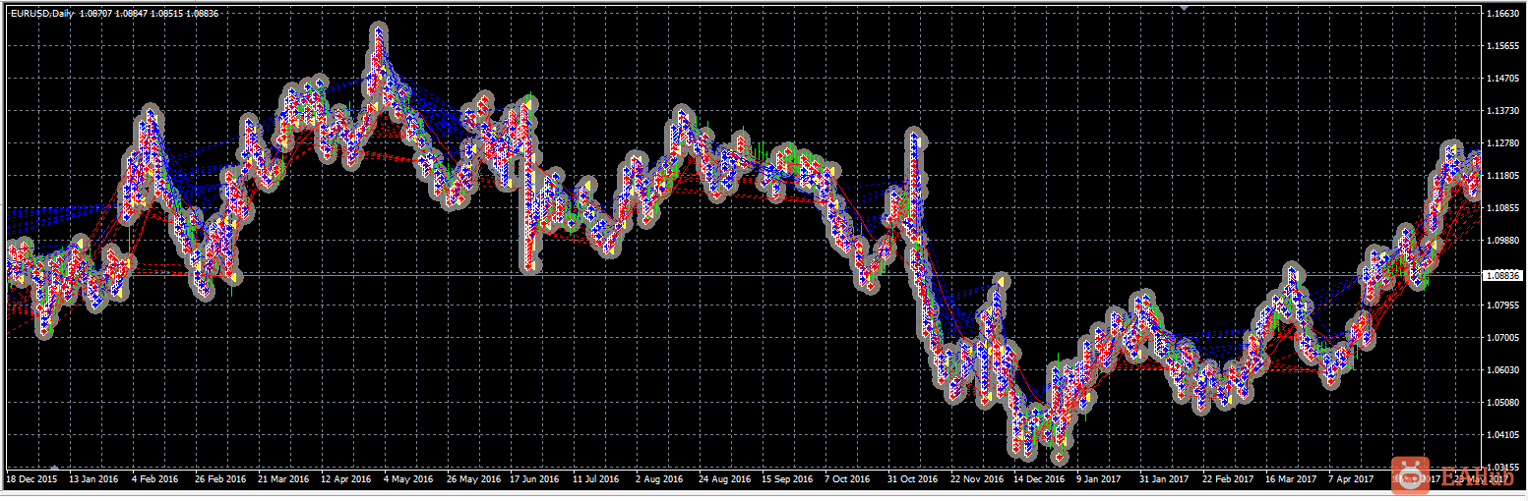The height and width of the screenshot is (501, 1528).
Task: Click the 1.09880 price scale label
Action: (x=1501, y=241)
